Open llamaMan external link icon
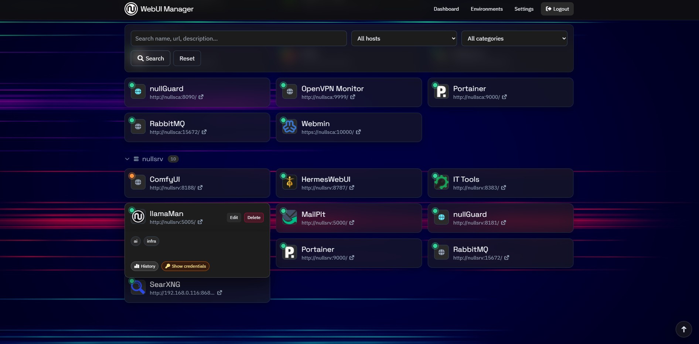Image resolution: width=699 pixels, height=344 pixels. tap(200, 222)
